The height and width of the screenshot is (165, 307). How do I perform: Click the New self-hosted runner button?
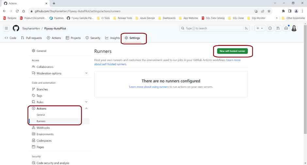[232, 51]
